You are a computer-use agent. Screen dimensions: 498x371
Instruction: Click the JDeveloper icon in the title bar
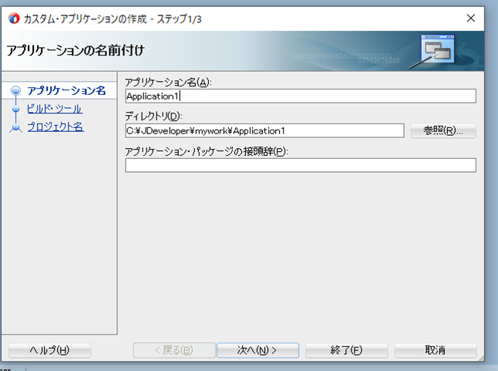pos(12,17)
